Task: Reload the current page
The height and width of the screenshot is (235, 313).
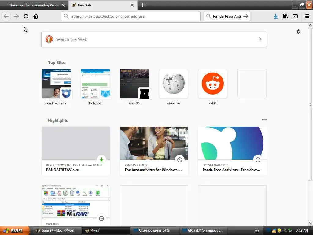Action: (26, 16)
